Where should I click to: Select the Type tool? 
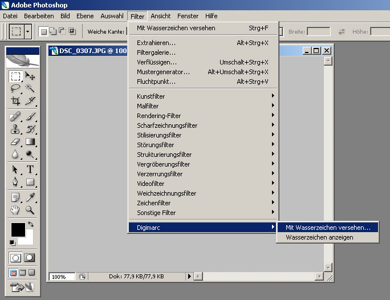click(x=30, y=169)
